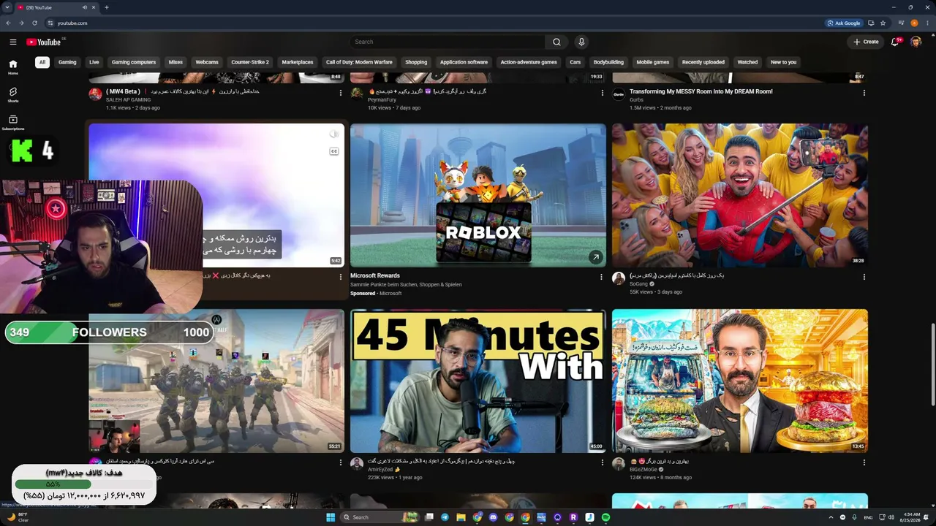The height and width of the screenshot is (526, 936).
Task: Open options menu for the SoGang video
Action: coord(864,277)
